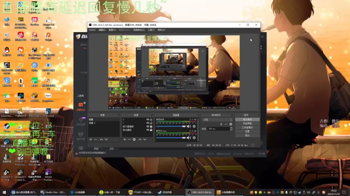
Task: Move scene down in Scenes dock
Action: [106, 139]
